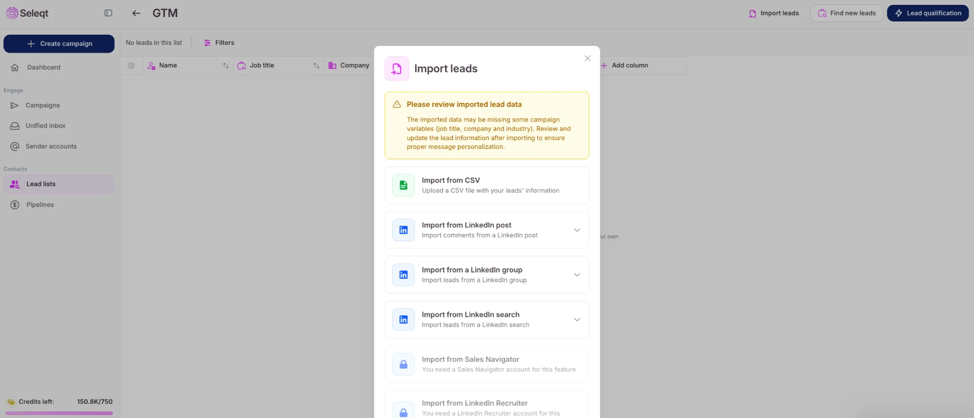Expand Import from LinkedIn search option
The width and height of the screenshot is (974, 418).
(x=577, y=320)
